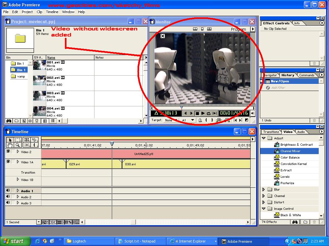The image size is (329, 246).
Task: Switch Project window to list view
Action: [x=53, y=121]
